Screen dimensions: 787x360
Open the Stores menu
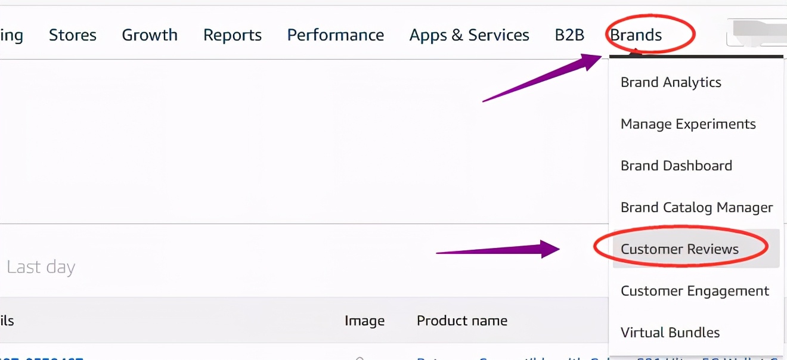pos(72,35)
